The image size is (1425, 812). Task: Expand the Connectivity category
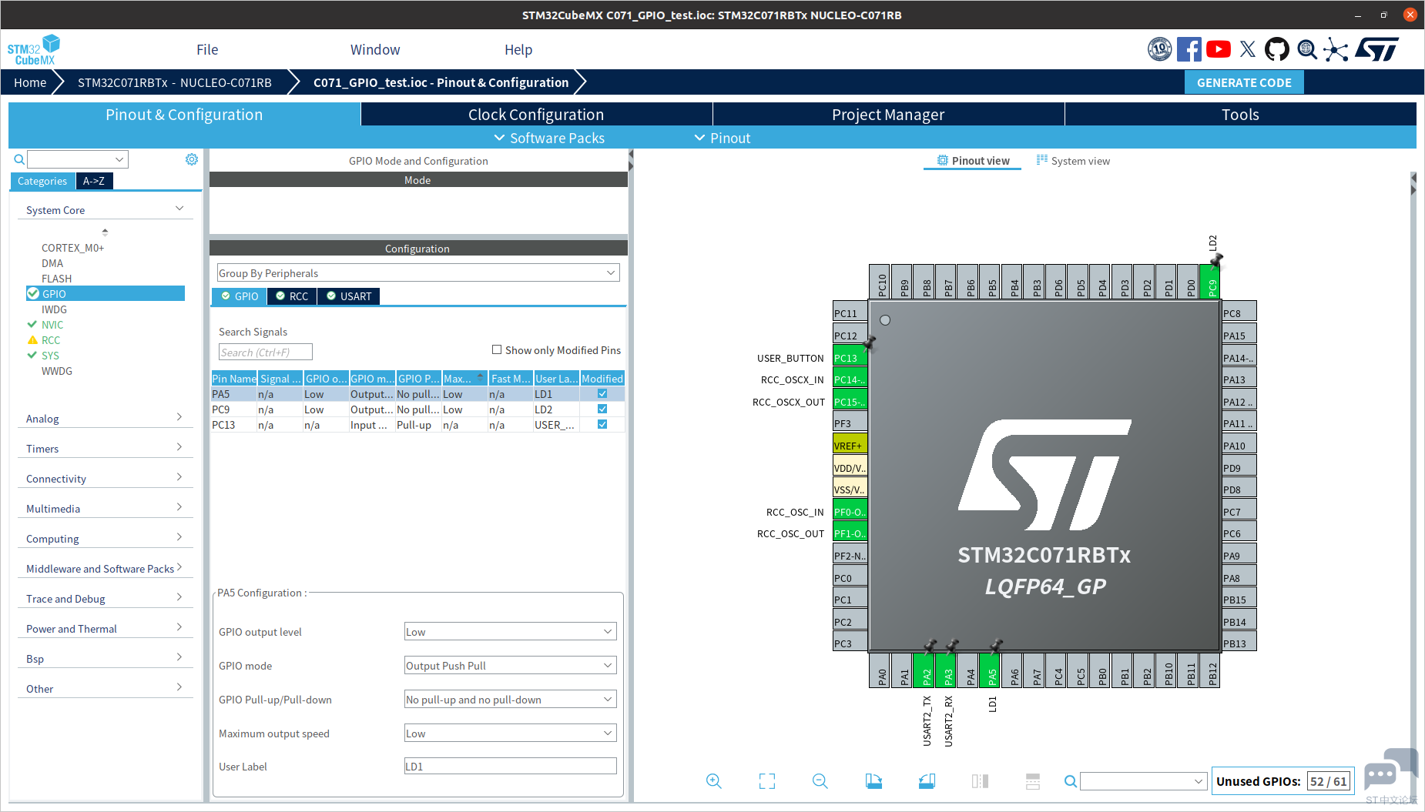[x=105, y=478]
